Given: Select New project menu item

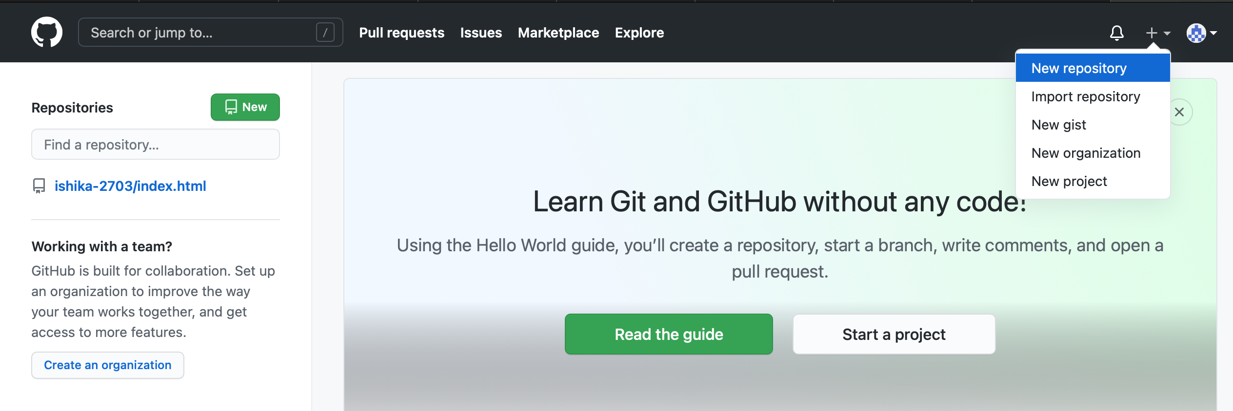Looking at the screenshot, I should pyautogui.click(x=1093, y=181).
